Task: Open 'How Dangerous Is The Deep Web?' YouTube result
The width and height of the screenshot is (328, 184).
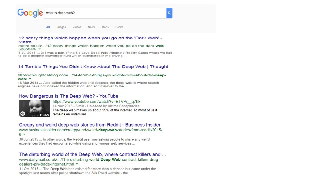Action: click(69, 96)
